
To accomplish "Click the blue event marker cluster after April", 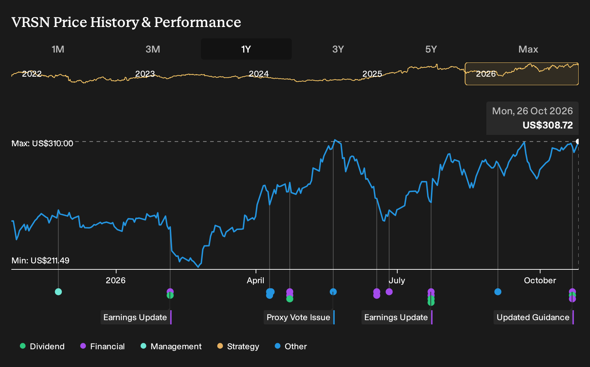I will click(270, 293).
